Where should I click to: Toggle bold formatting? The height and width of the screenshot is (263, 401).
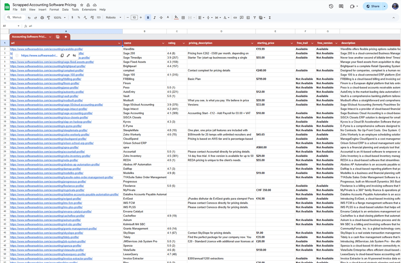pyautogui.click(x=148, y=17)
